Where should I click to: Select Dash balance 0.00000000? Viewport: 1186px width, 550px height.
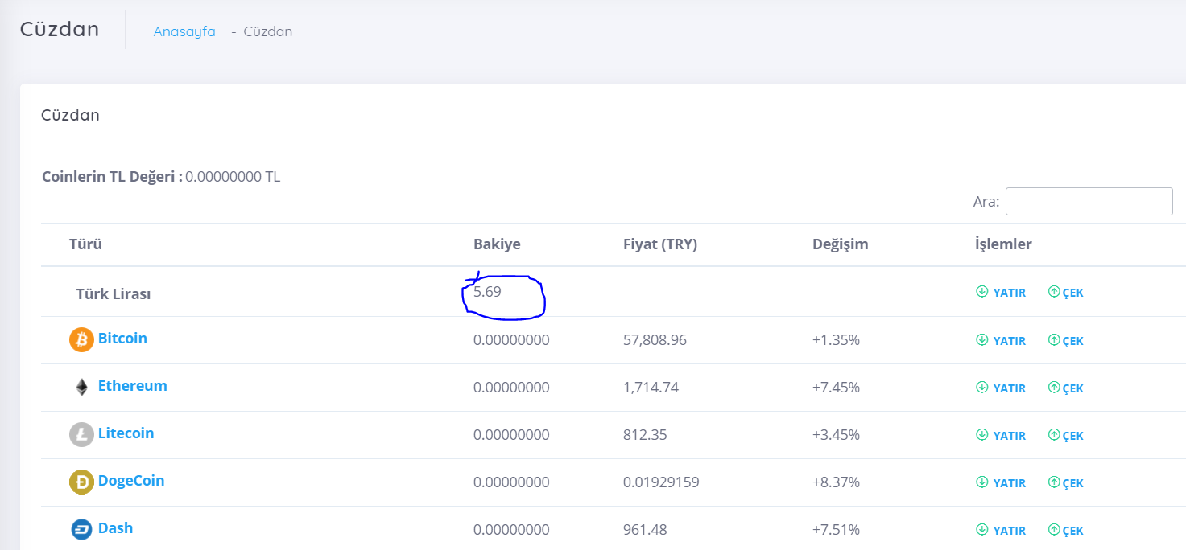[511, 530]
